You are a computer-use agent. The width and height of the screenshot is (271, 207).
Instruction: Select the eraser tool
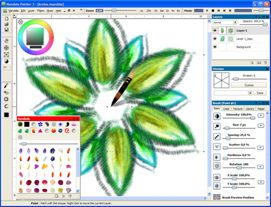[7, 93]
